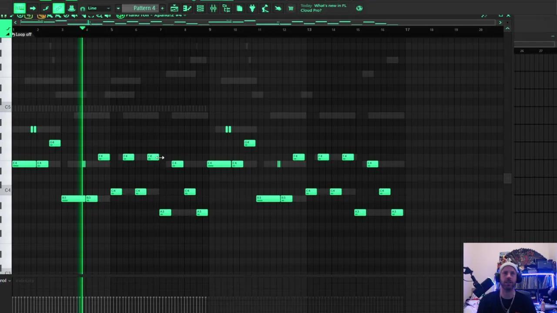Select the F4 note in bar 4
Screen dimensions: 557x313
coord(104,157)
